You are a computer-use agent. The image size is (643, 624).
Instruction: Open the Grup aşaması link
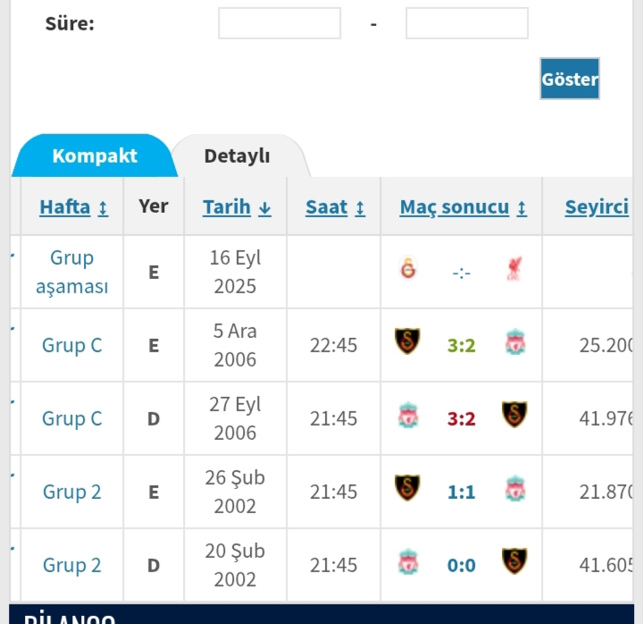71,272
